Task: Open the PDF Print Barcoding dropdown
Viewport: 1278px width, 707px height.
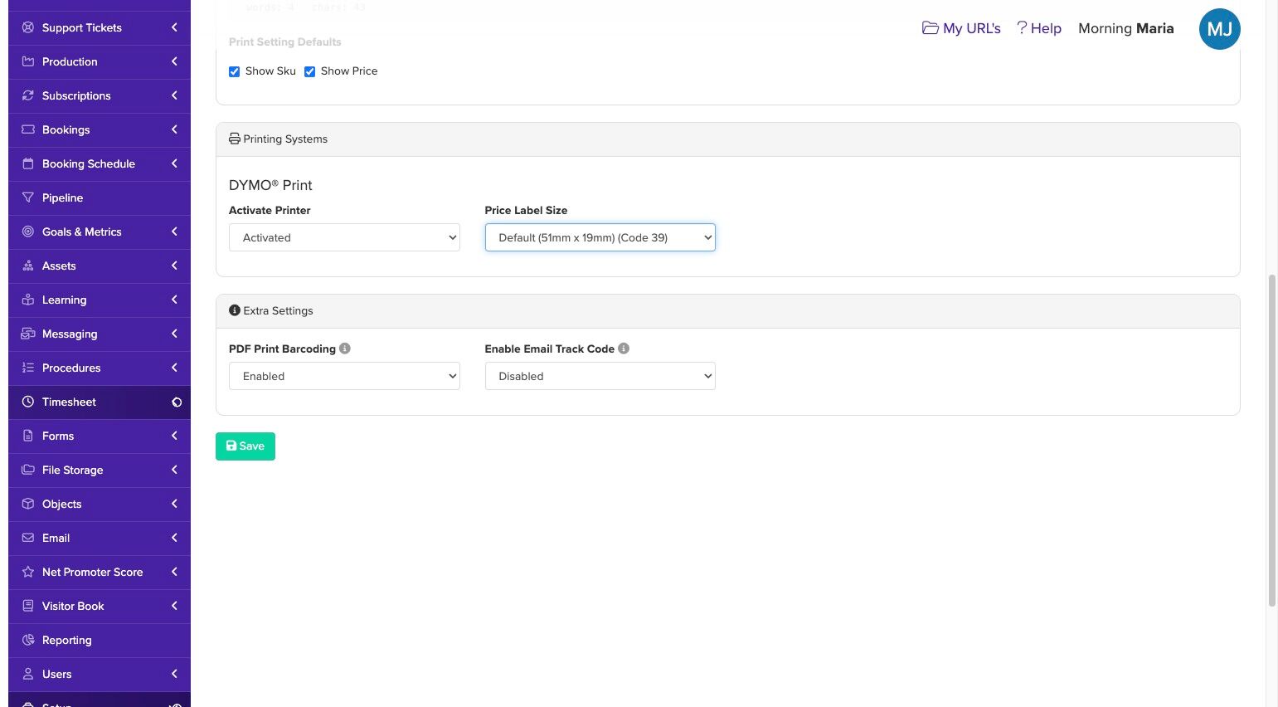Action: coord(344,376)
